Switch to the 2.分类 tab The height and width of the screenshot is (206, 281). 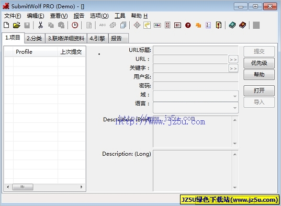pos(35,38)
